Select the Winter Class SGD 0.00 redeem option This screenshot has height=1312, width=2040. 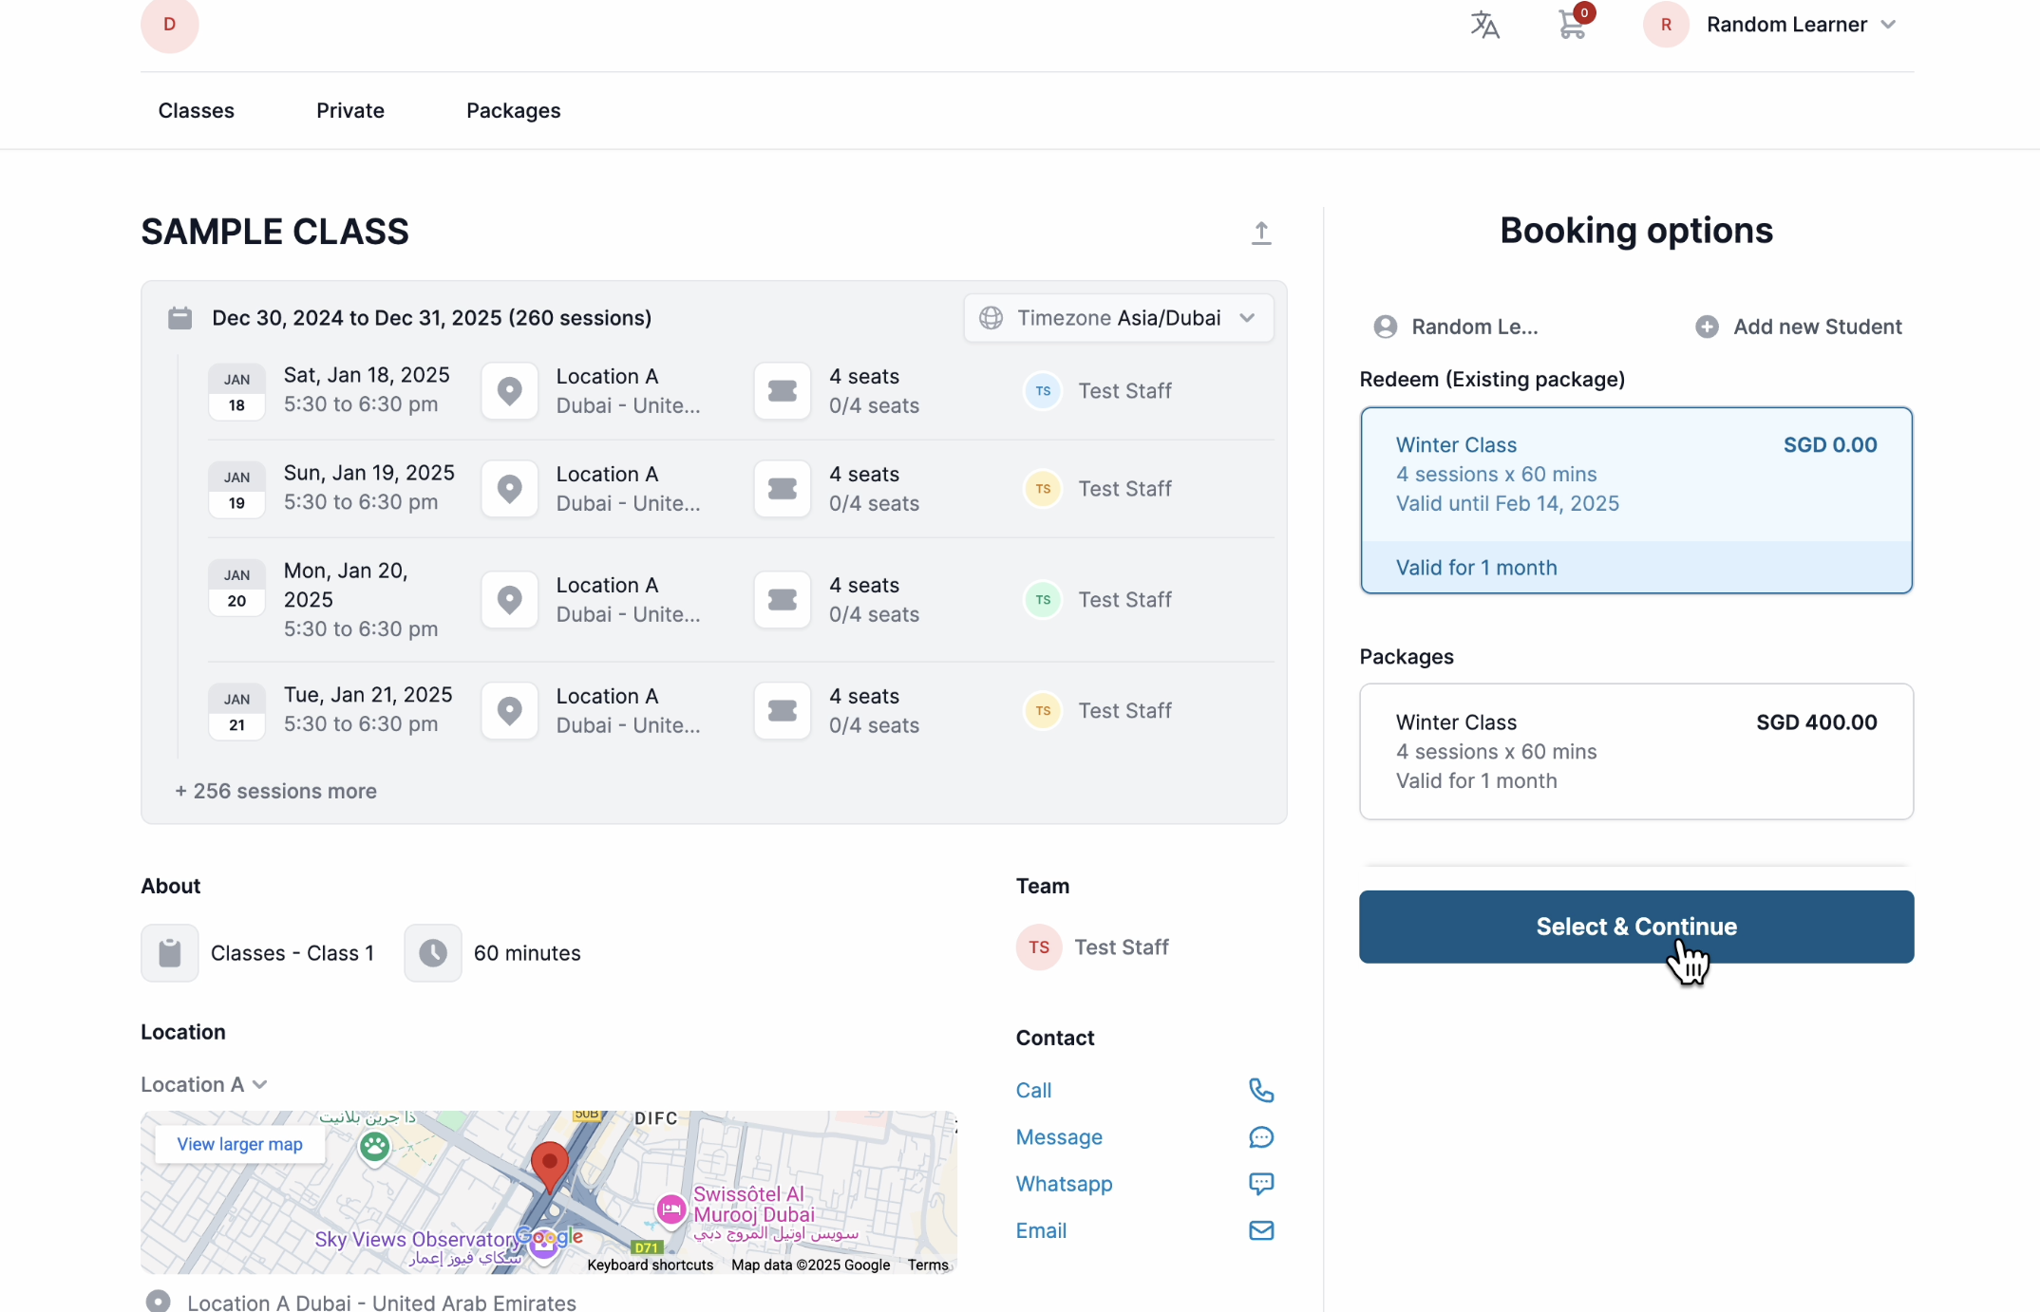[x=1635, y=500]
